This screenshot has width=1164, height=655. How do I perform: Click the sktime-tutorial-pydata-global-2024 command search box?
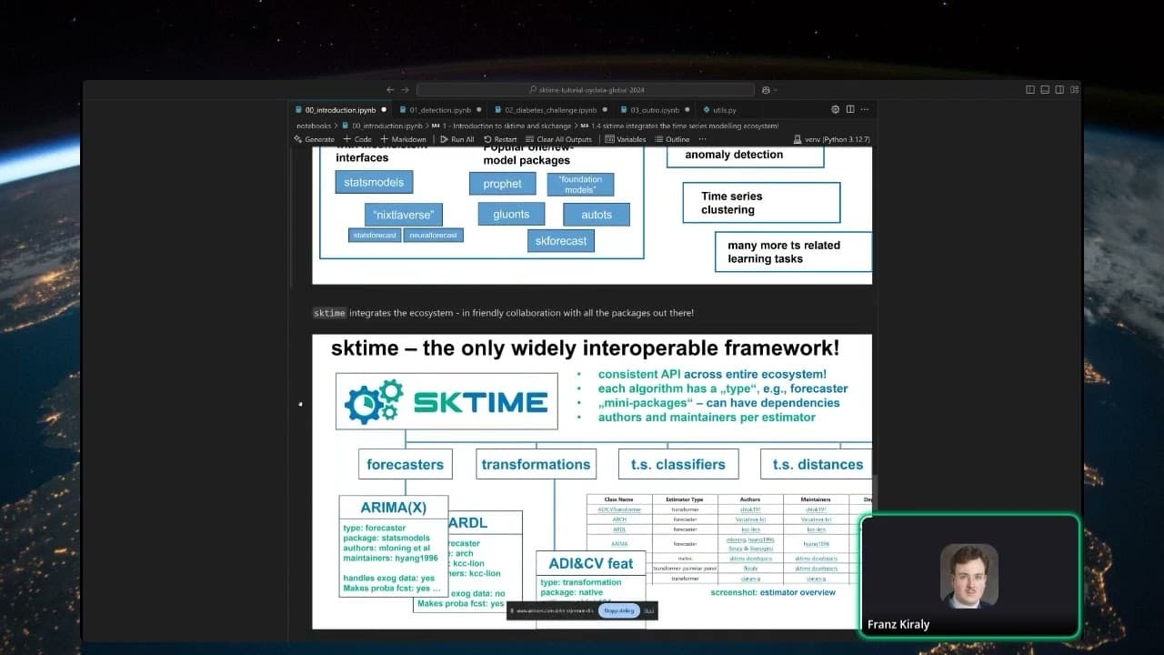pos(586,90)
